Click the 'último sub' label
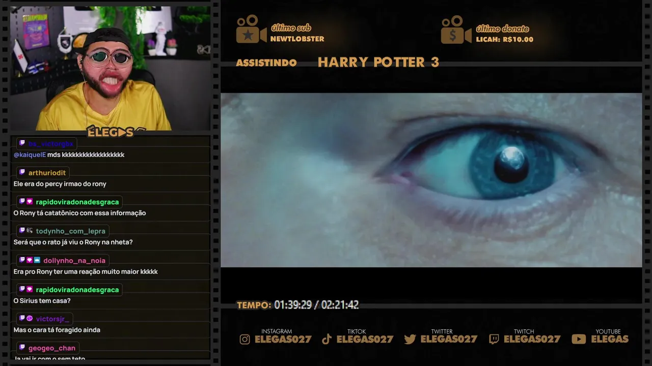 tap(291, 28)
